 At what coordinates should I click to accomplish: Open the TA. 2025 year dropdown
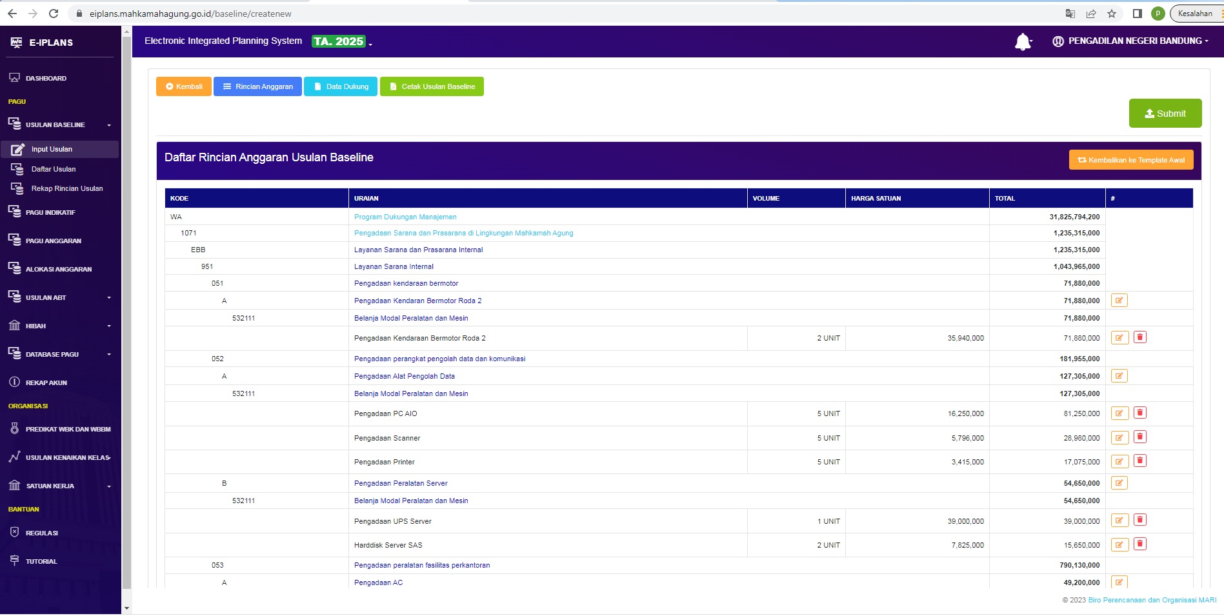tap(342, 42)
